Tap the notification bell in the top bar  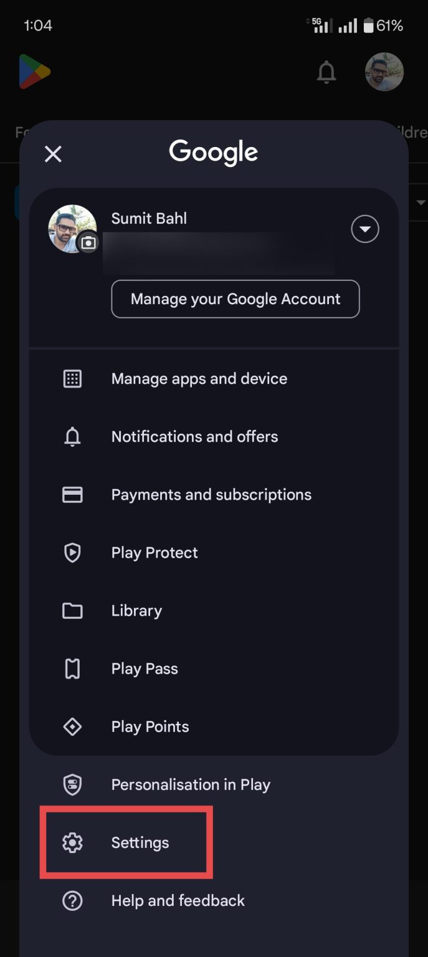coord(326,72)
